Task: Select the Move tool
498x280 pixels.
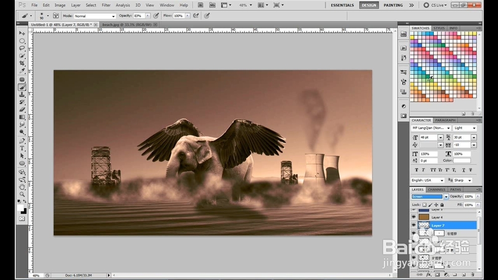Action: pyautogui.click(x=22, y=33)
